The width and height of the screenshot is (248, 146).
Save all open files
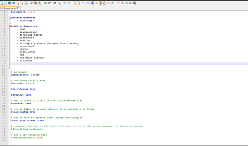pyautogui.click(x=14, y=3)
